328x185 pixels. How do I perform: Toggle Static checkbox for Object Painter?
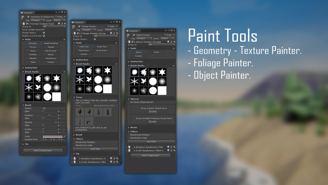[165, 35]
